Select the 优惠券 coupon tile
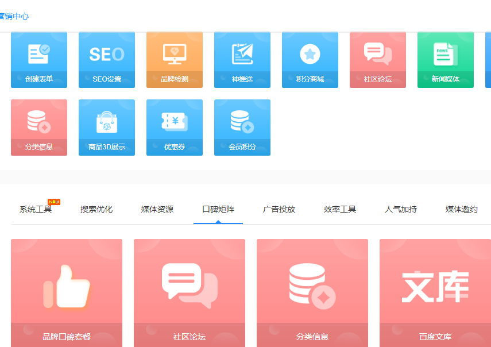491x347 pixels. click(175, 128)
